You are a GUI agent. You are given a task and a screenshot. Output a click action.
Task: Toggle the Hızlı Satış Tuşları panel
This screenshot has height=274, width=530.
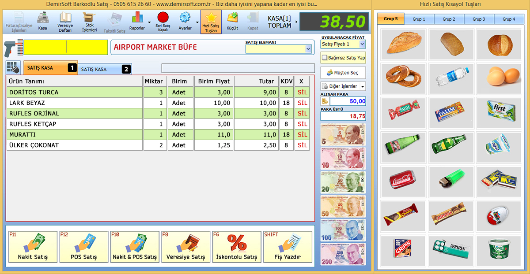point(211,22)
